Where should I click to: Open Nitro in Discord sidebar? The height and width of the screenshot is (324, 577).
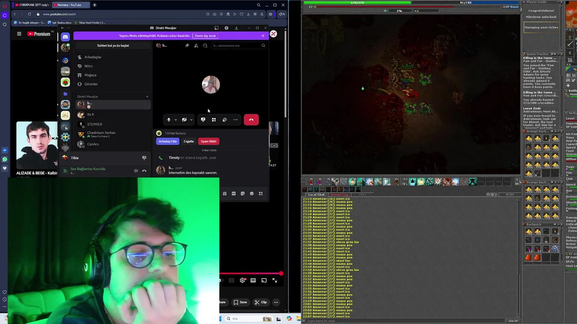coord(113,66)
